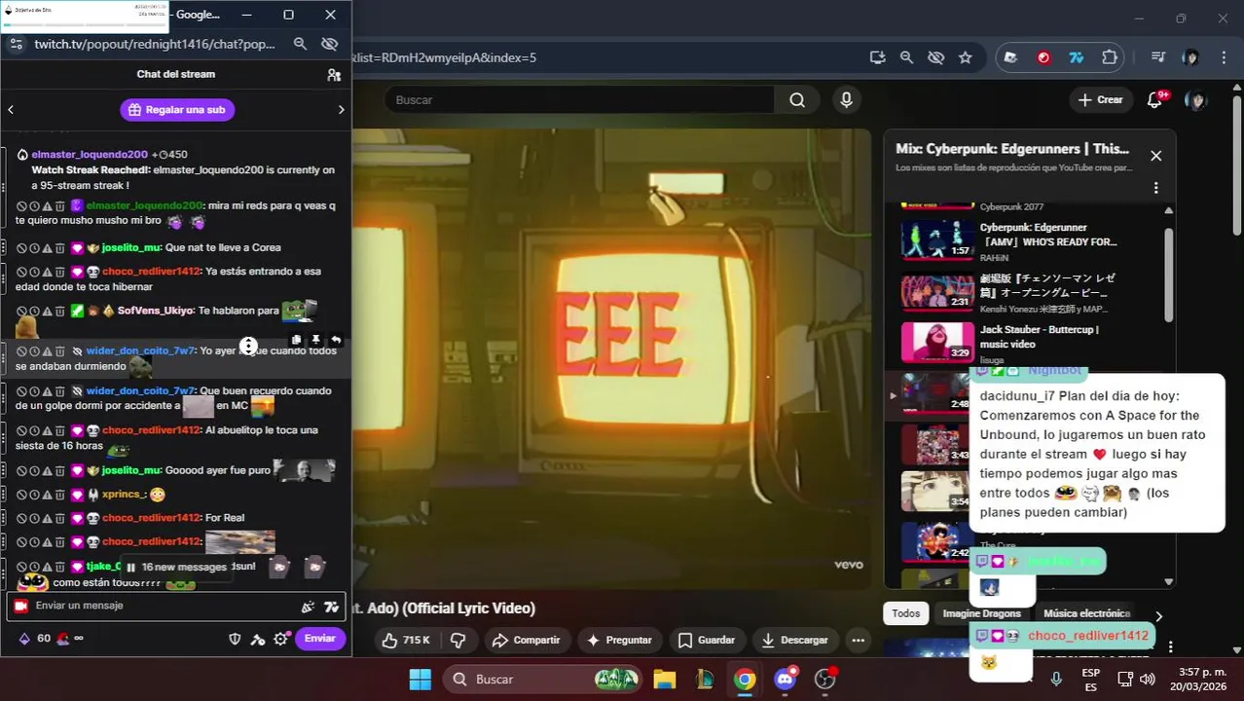Click the Crear button on YouTube
This screenshot has width=1244, height=701.
pos(1101,99)
